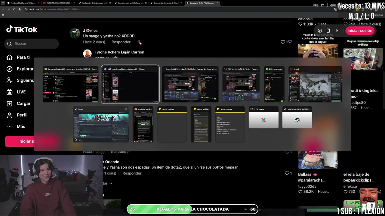Switch to the Notas rápidas CLIPS KARAOKE note
Screen dimensions: 385x216
tap(230, 124)
